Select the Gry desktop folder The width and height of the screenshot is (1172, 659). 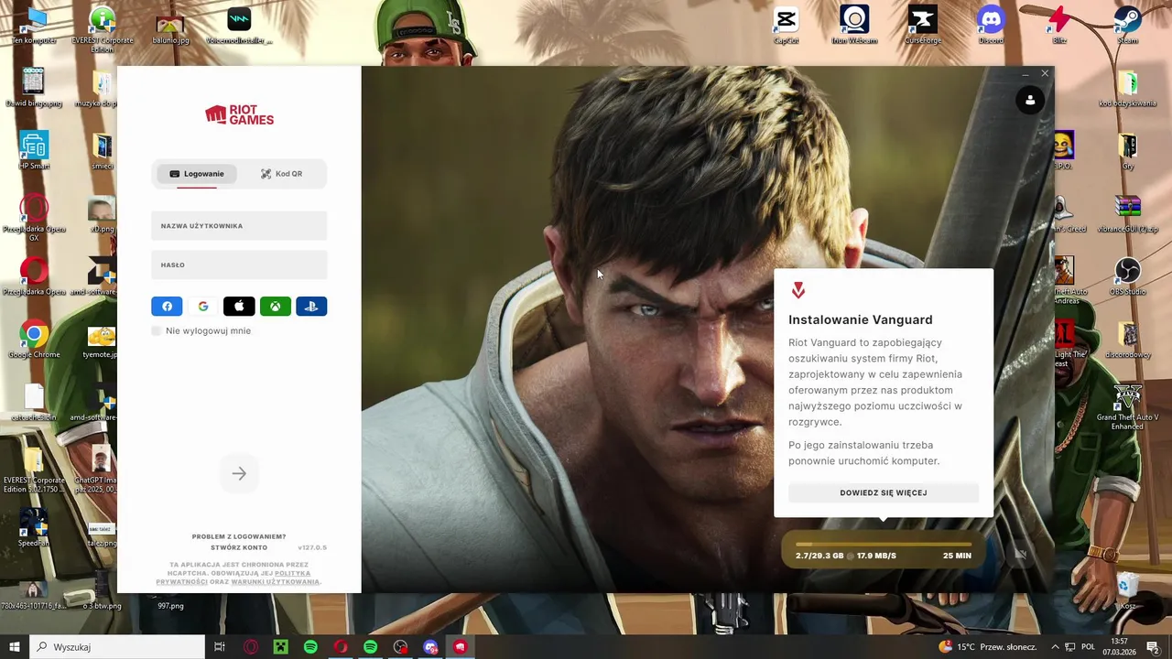(x=1128, y=151)
